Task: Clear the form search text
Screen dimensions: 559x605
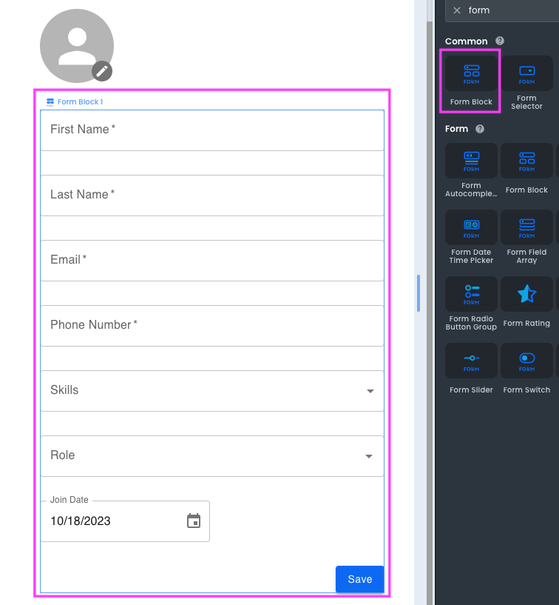Action: click(x=457, y=10)
